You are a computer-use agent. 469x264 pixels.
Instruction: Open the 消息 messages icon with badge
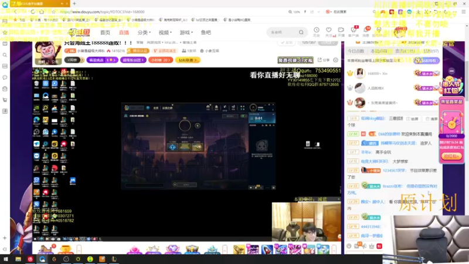click(x=366, y=32)
